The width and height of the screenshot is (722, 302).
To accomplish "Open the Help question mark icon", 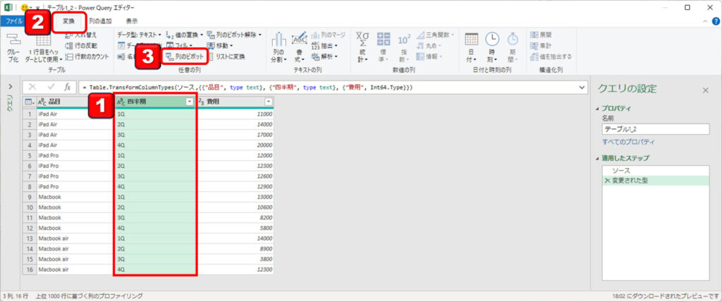I will pos(716,21).
